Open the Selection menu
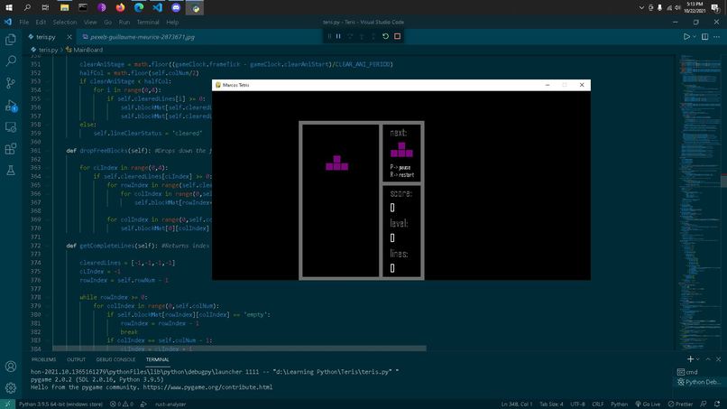This screenshot has height=409, width=727. [64, 22]
